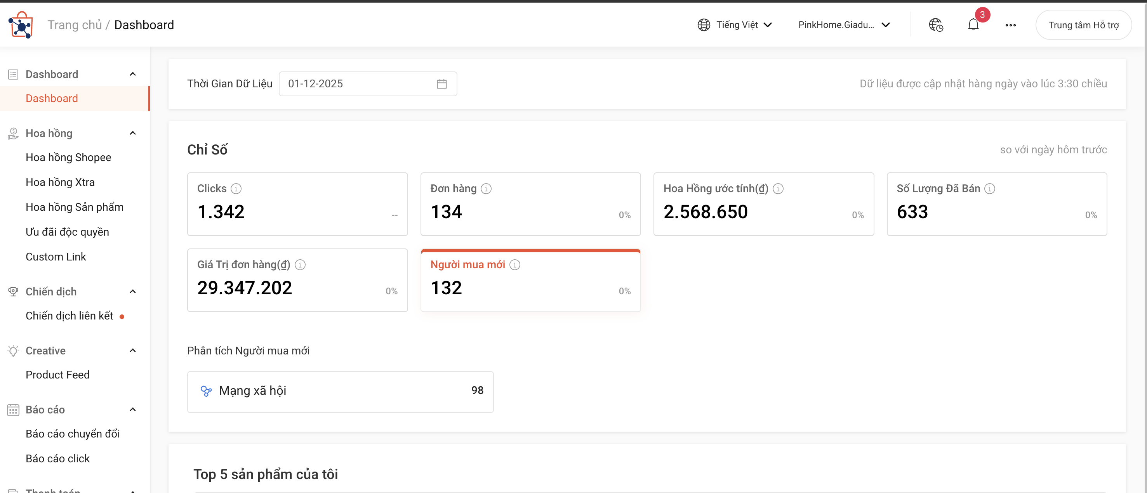Screen dimensions: 1147x493
Task: Click the info icon beside Hoa Hồng ước tính
Action: click(778, 188)
